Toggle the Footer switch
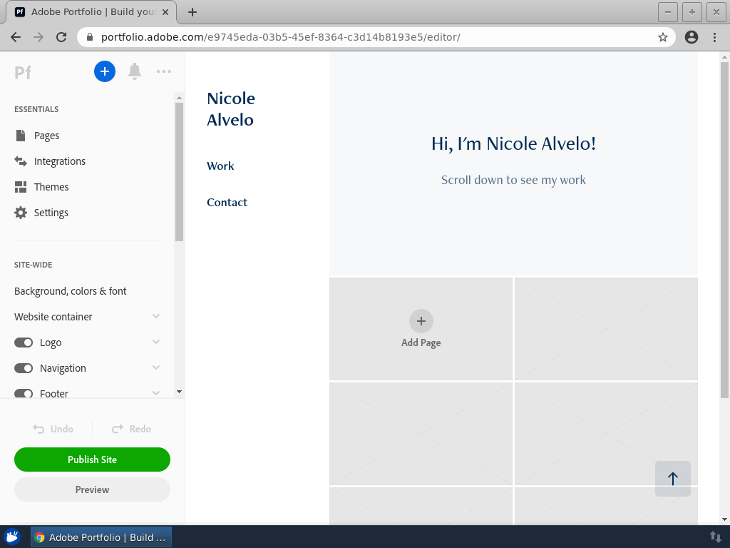Viewport: 730px width, 548px height. point(24,393)
